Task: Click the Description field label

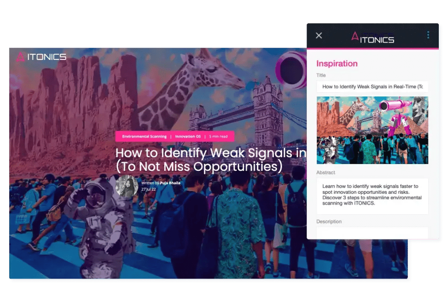Action: click(x=329, y=221)
